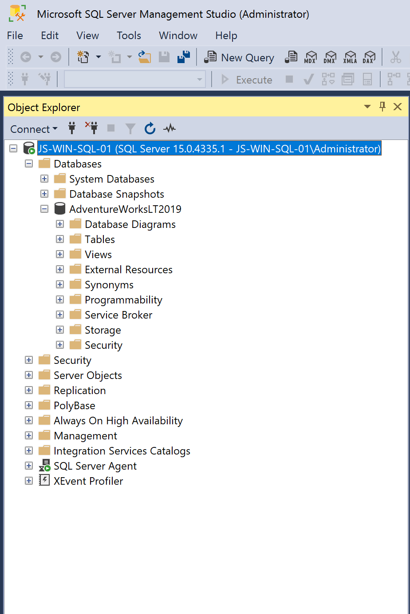Select Server Objects in the tree

[88, 375]
